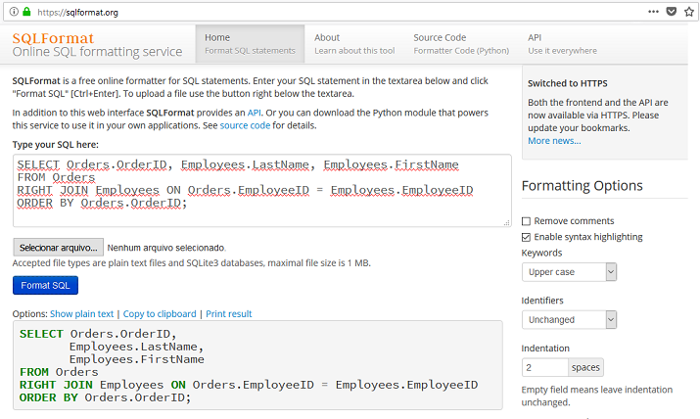Open the Identifiers Unchanged dropdown
700x419 pixels.
tap(569, 319)
